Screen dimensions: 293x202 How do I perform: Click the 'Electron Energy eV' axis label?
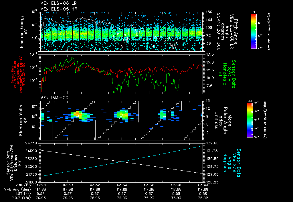(23, 32)
